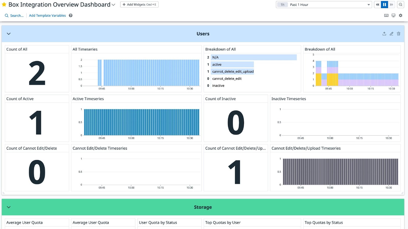Click the Add Widgets button

pyautogui.click(x=139, y=5)
